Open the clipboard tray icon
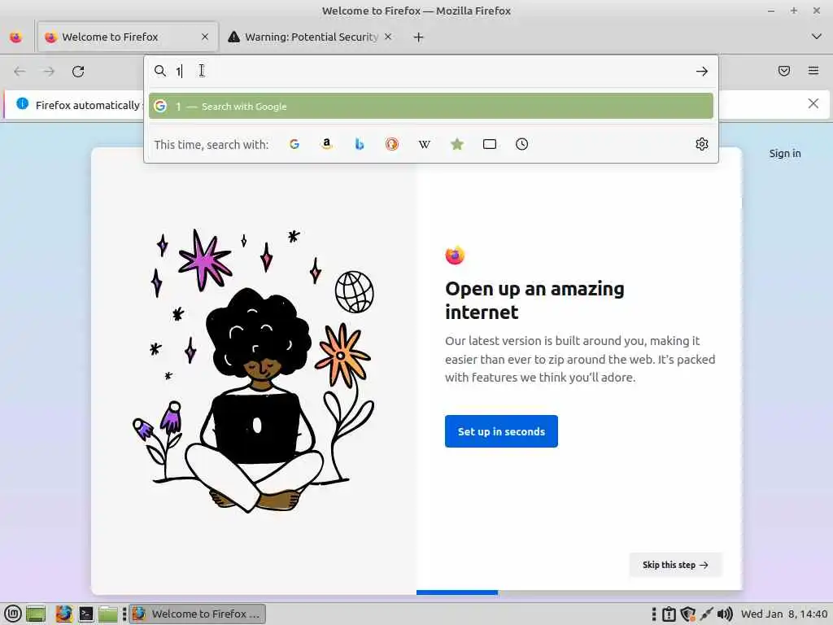 click(669, 614)
